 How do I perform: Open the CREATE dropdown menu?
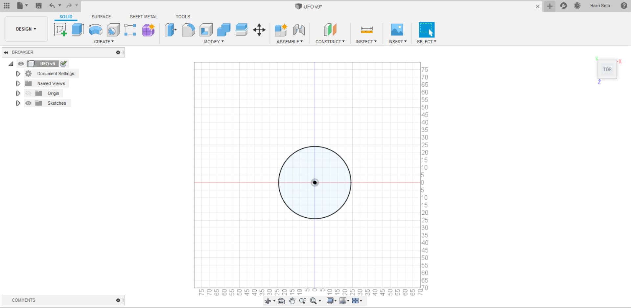(x=104, y=42)
